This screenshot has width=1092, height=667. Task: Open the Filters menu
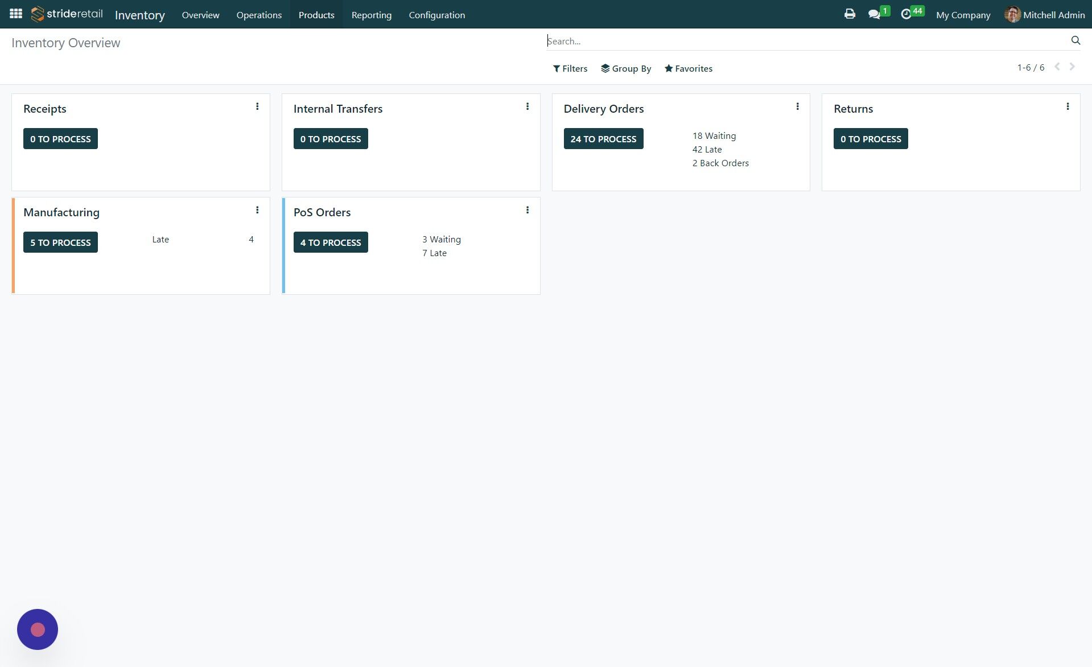tap(570, 68)
